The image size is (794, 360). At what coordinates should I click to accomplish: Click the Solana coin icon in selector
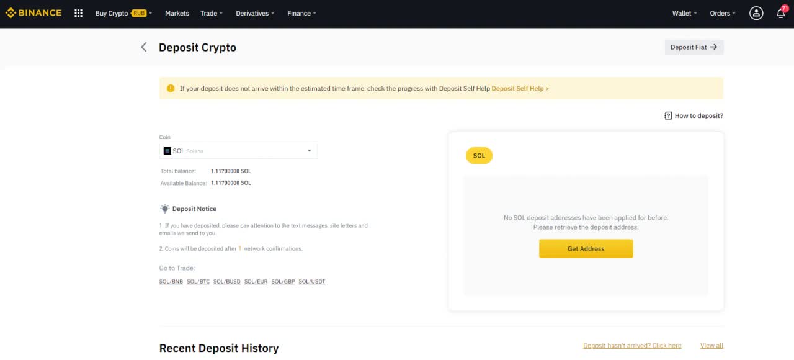click(167, 151)
